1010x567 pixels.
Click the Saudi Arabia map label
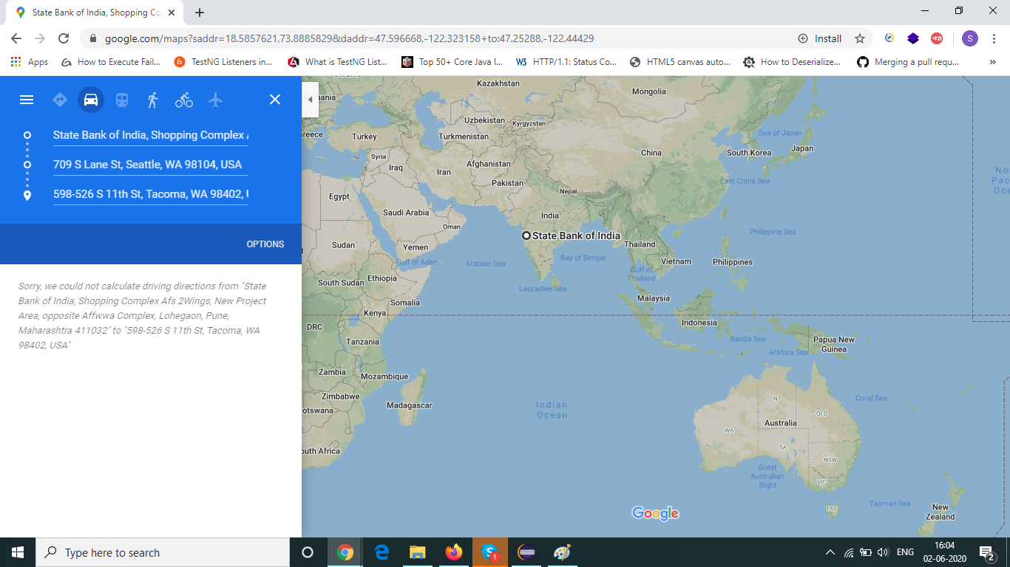(x=406, y=213)
